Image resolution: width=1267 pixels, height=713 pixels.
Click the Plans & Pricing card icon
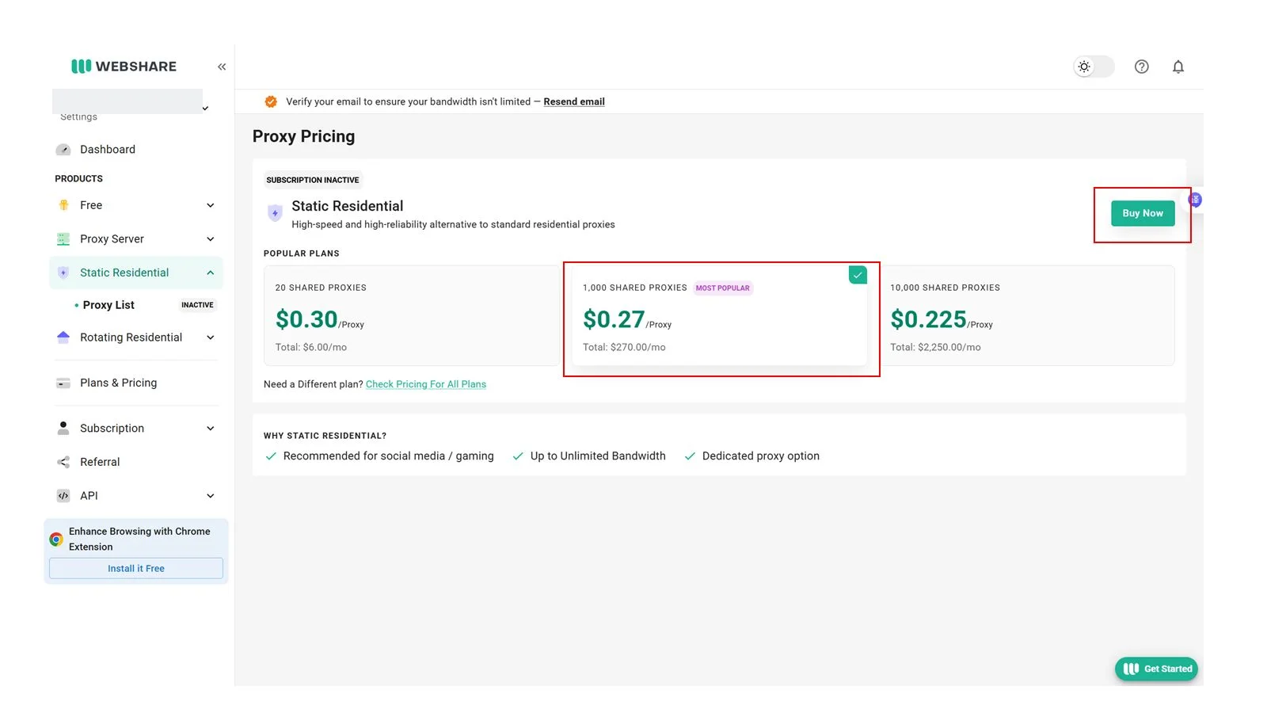(63, 383)
